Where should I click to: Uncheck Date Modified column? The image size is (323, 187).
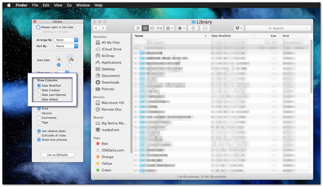coord(39,85)
